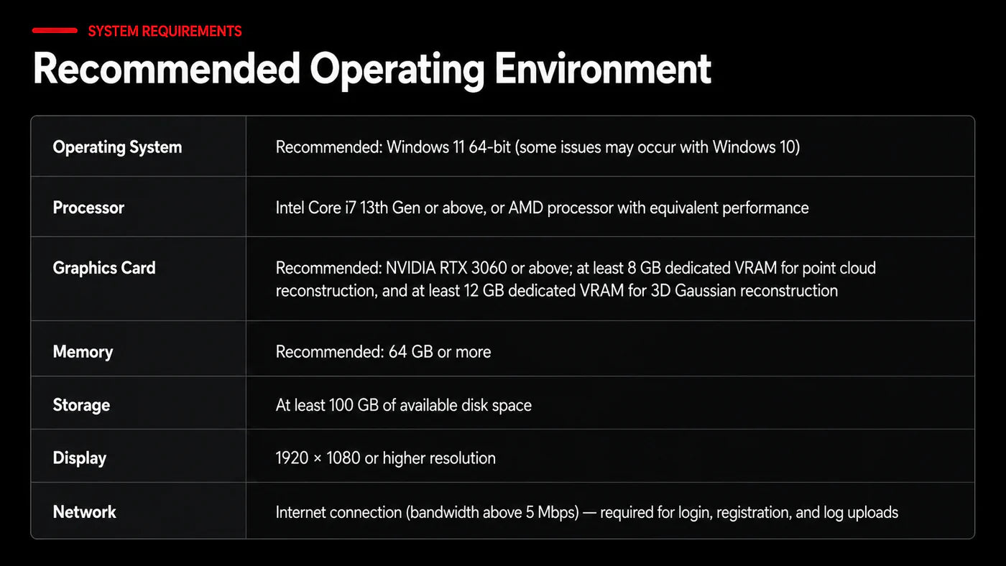1006x566 pixels.
Task: Click the Internet connection bandwidth requirement text
Action: tap(586, 512)
